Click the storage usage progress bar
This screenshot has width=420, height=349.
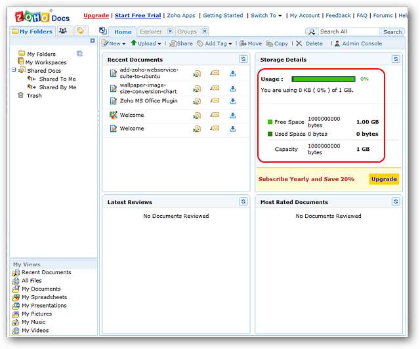click(x=324, y=79)
